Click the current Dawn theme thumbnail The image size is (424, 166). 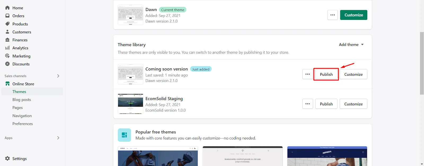point(130,15)
